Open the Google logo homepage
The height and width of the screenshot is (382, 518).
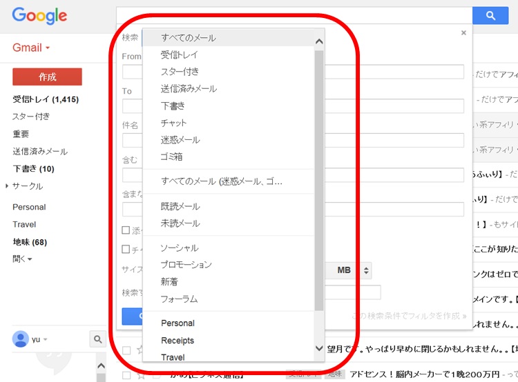tap(39, 16)
